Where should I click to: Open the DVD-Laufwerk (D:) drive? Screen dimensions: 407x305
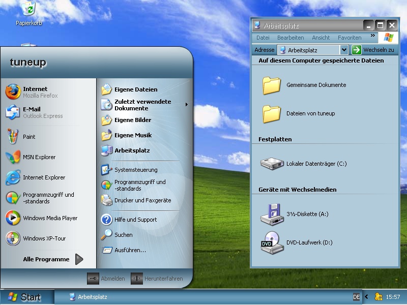click(309, 242)
